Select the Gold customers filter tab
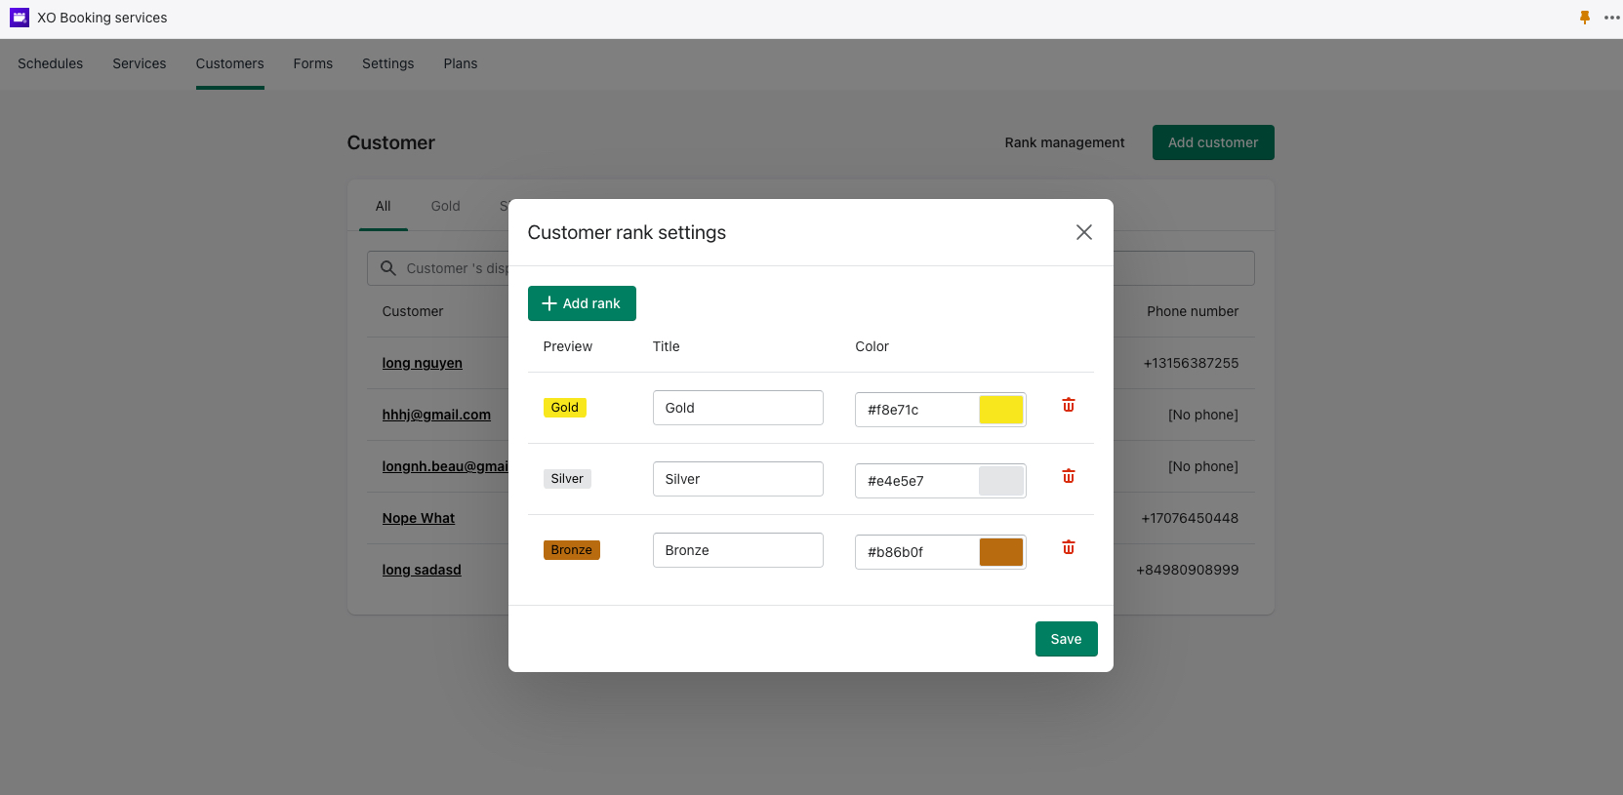Viewport: 1623px width, 795px height. 446,206
